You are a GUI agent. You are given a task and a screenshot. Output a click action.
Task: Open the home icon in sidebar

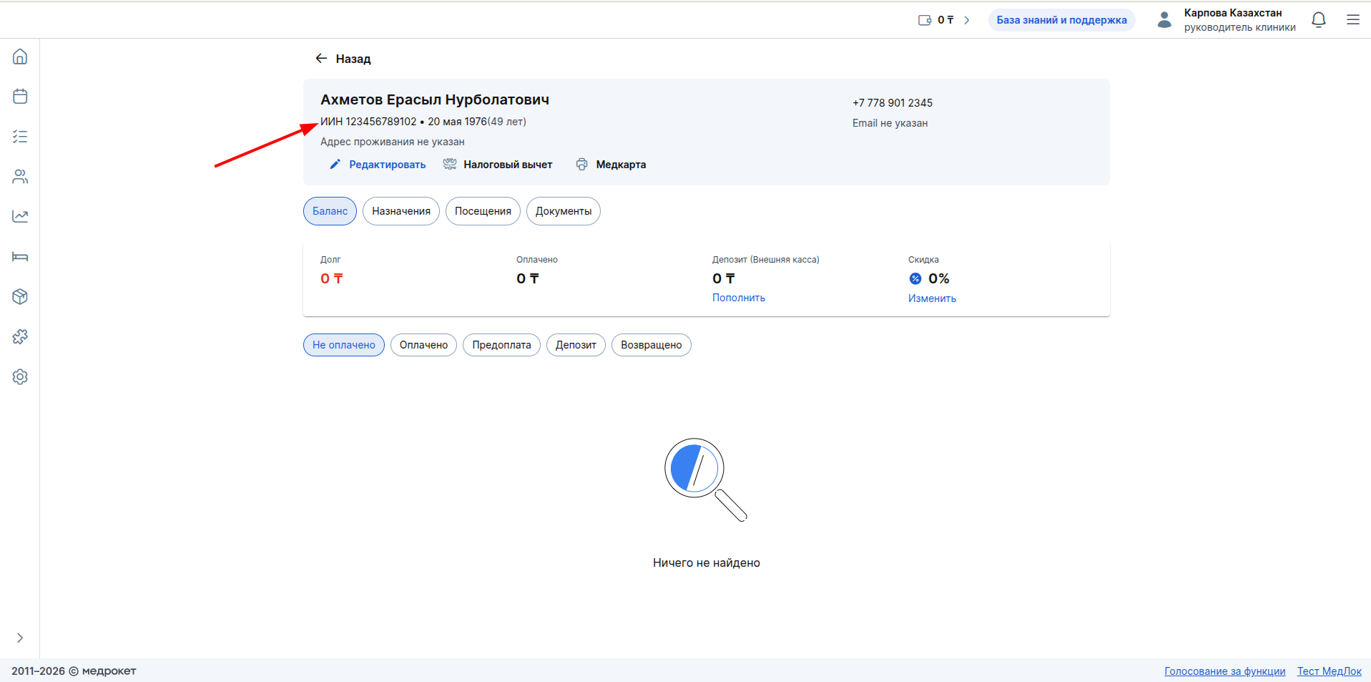[x=20, y=57]
